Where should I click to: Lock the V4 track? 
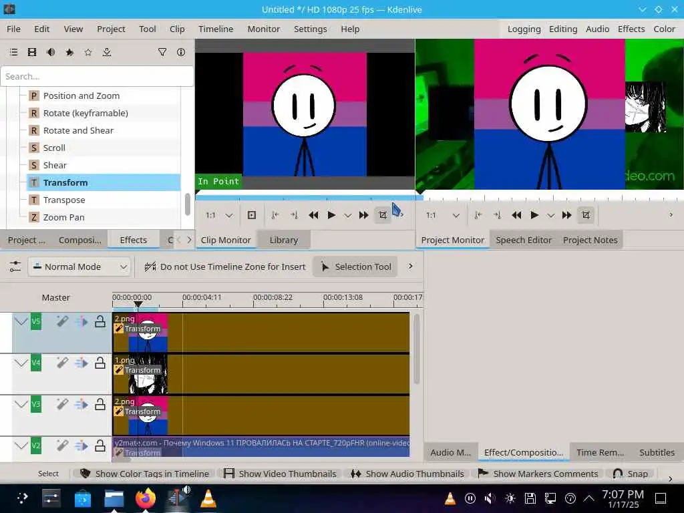(x=100, y=363)
